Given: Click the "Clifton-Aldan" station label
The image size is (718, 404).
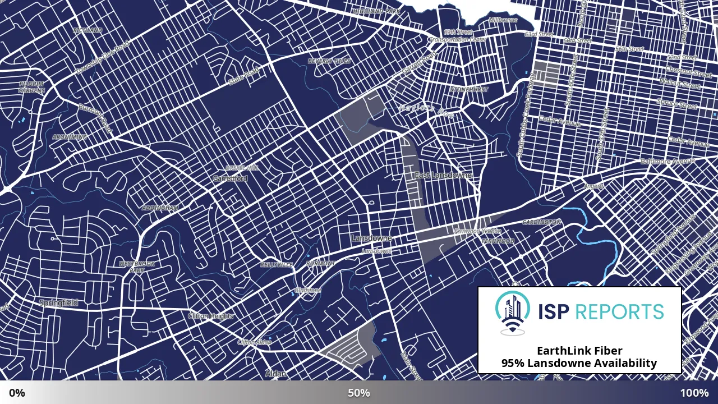Looking at the screenshot, I should click(x=255, y=342).
